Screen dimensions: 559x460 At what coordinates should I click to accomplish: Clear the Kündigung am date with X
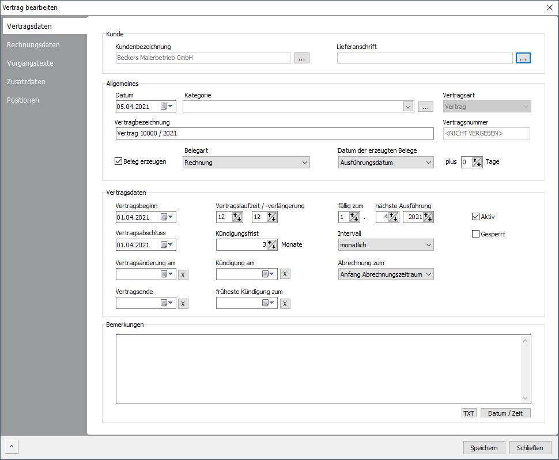pyautogui.click(x=285, y=274)
